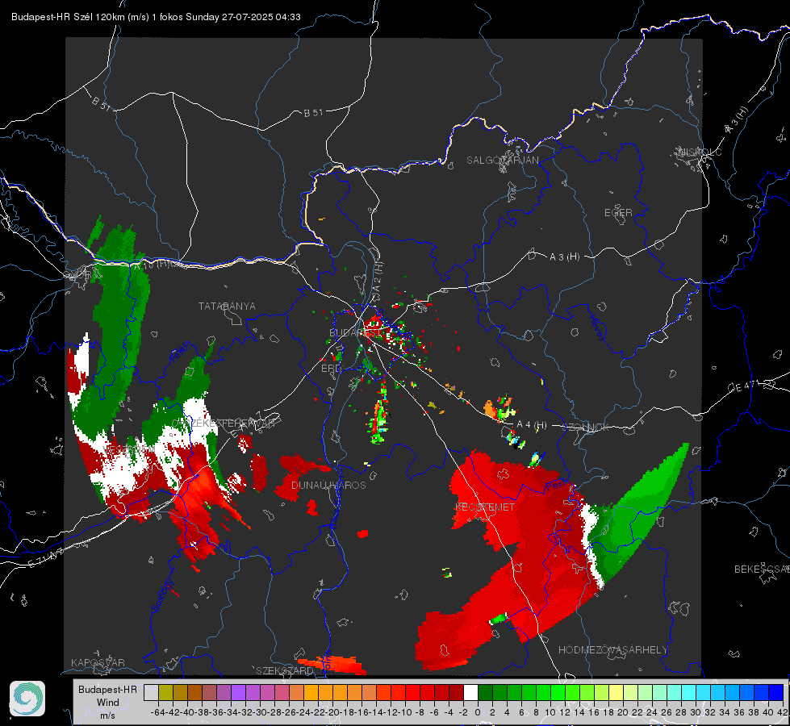
Task: Select the KECSKEMÉT city label
Action: coord(485,507)
